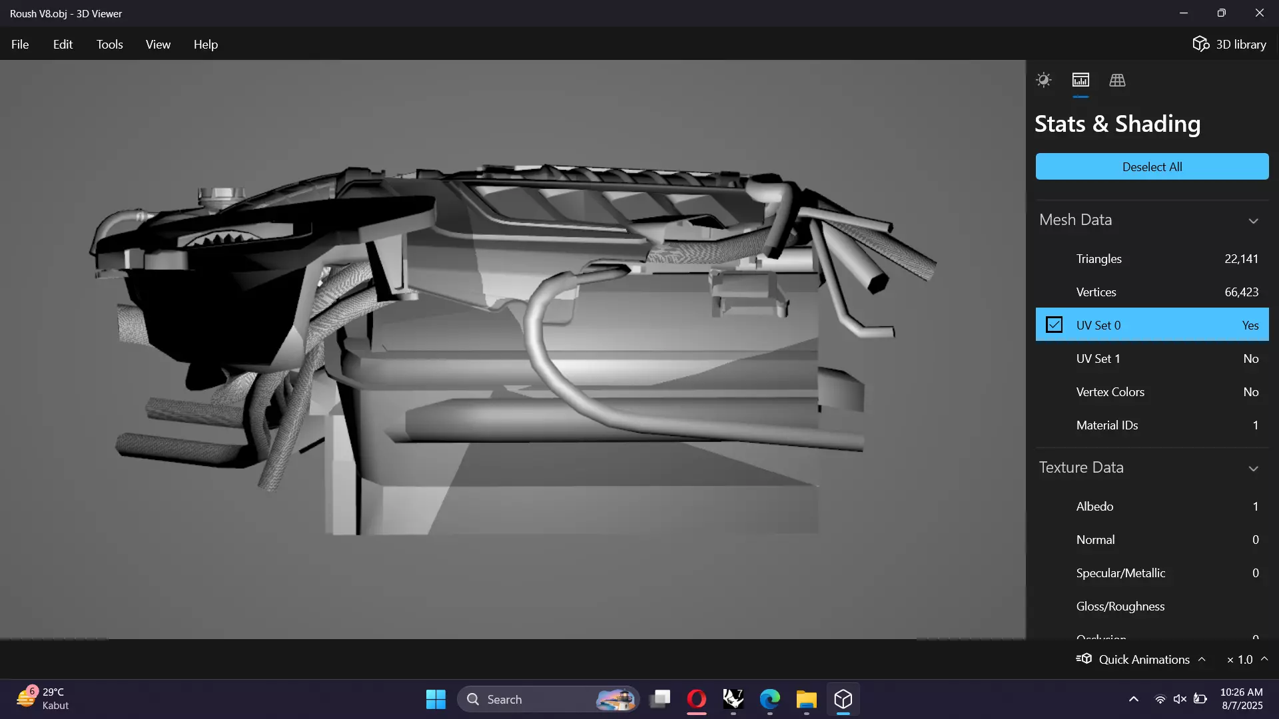The width and height of the screenshot is (1279, 719).
Task: Click the Deselect All button
Action: 1152,166
